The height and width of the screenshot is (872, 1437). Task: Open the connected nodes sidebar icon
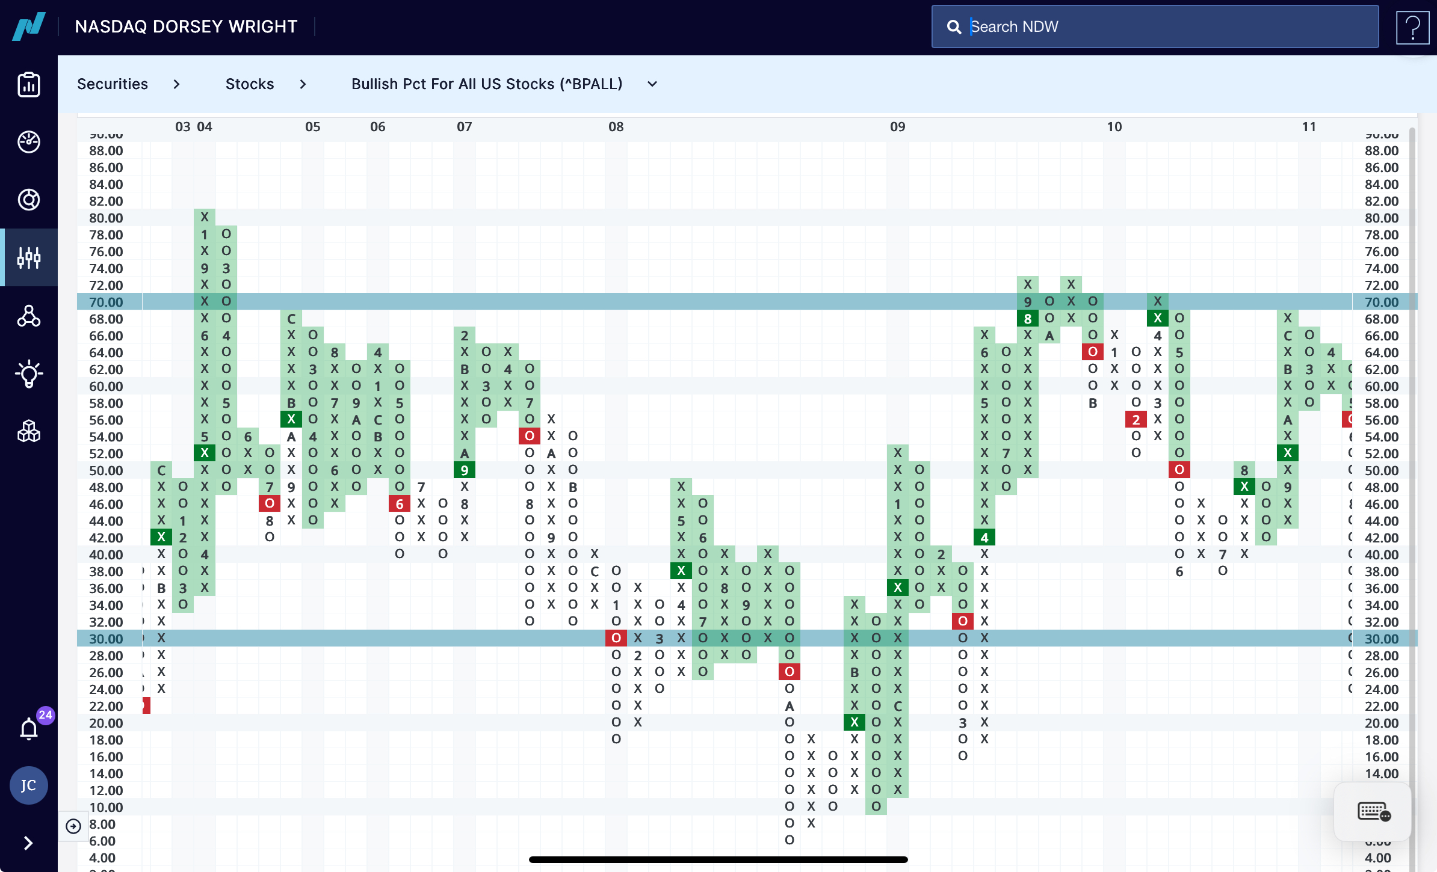[x=29, y=316]
